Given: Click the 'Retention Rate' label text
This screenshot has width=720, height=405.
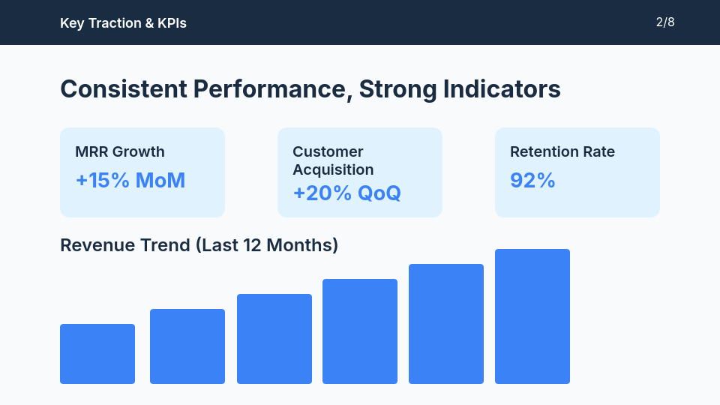Looking at the screenshot, I should 562,151.
